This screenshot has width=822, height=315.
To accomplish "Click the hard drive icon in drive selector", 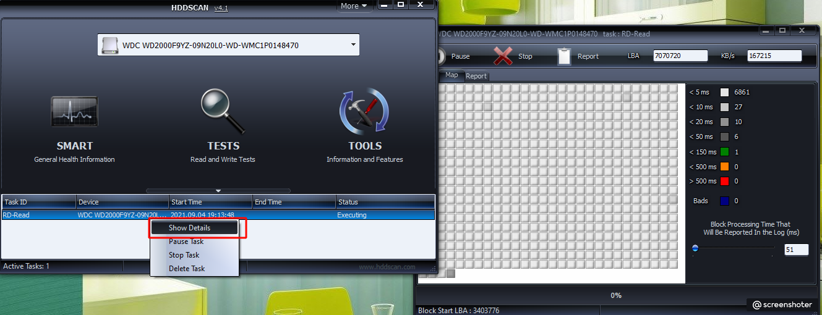I will [x=109, y=45].
